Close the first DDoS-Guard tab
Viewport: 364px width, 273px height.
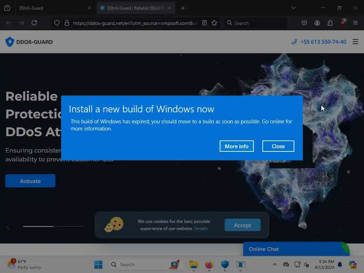[90, 8]
